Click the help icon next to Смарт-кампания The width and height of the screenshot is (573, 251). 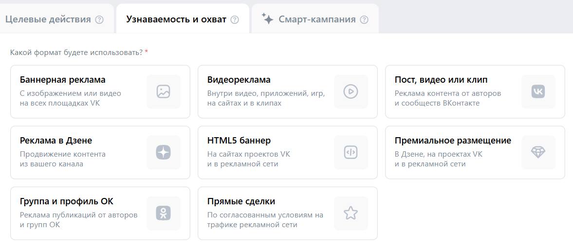(x=364, y=20)
